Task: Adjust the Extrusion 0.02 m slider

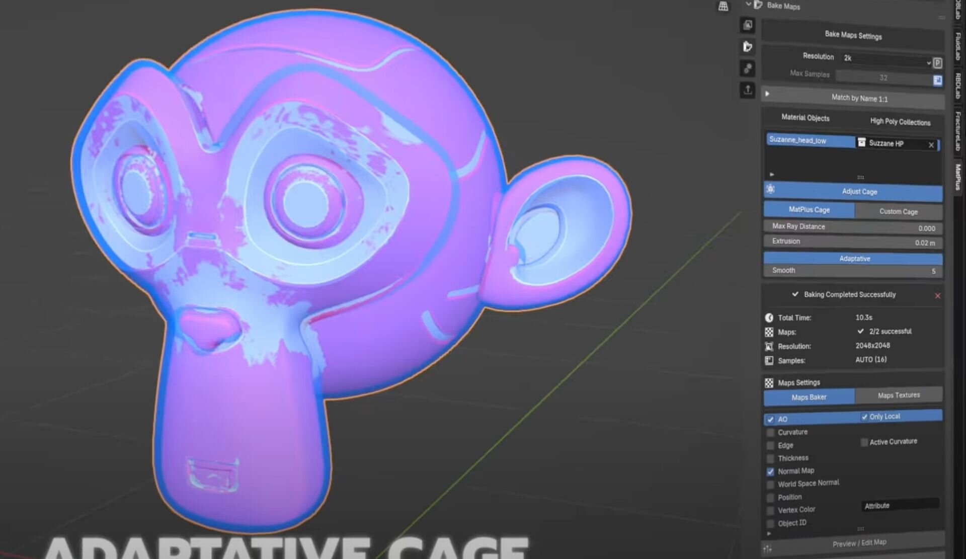Action: 853,242
